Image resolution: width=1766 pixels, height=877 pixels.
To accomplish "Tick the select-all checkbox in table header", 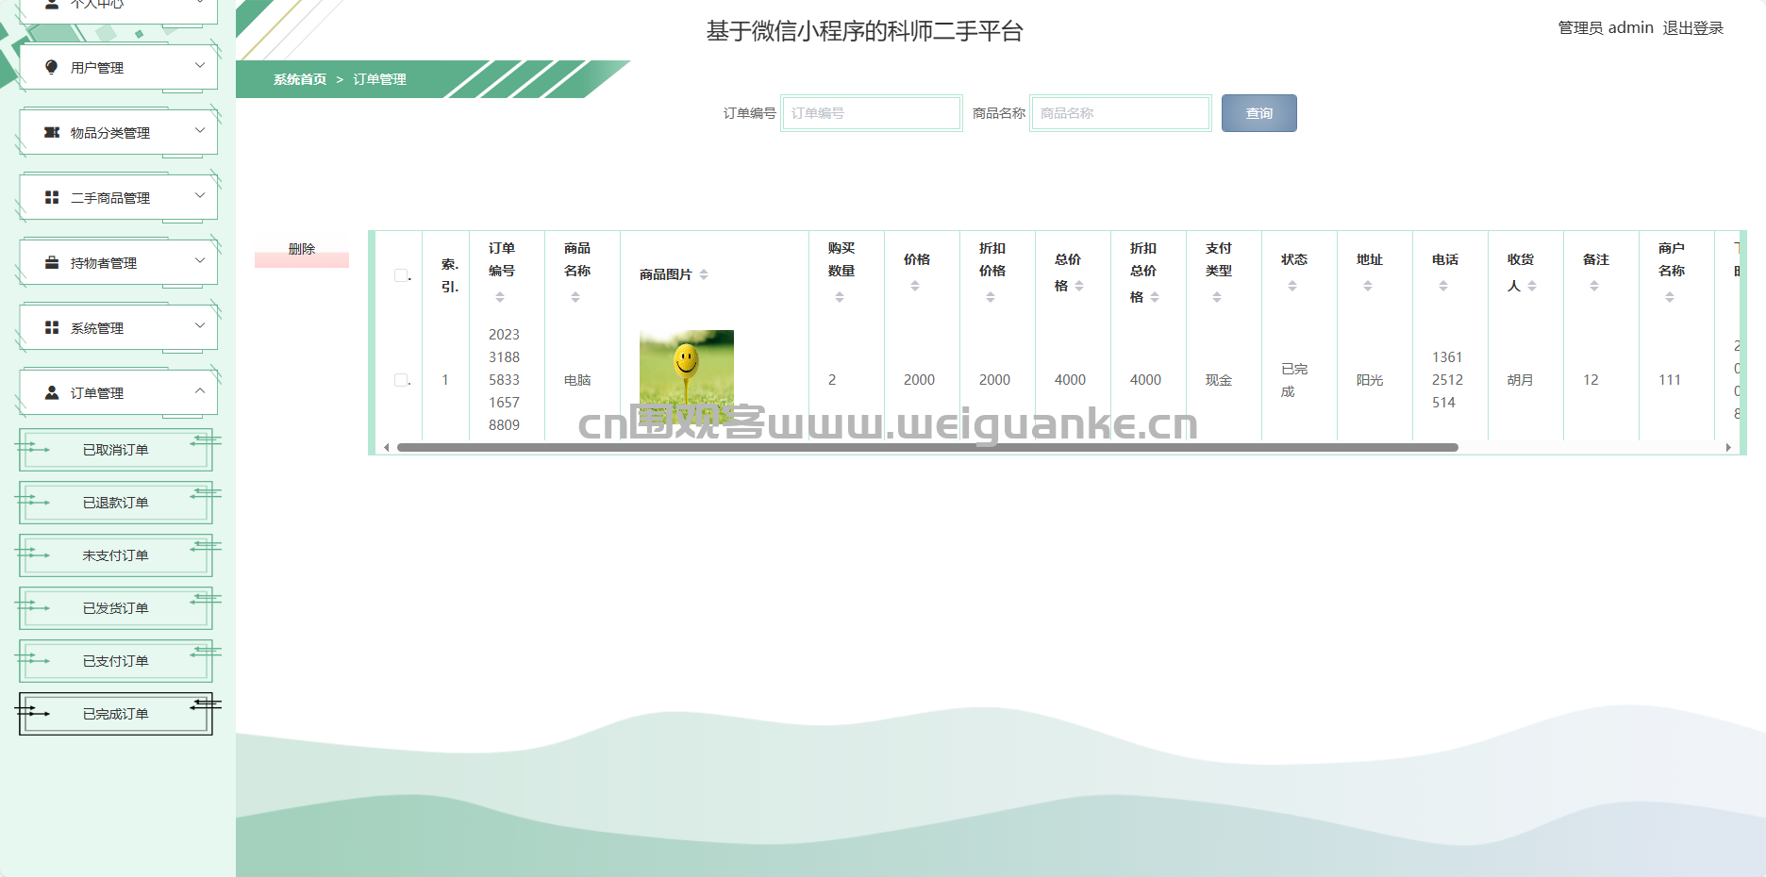I will 401,275.
